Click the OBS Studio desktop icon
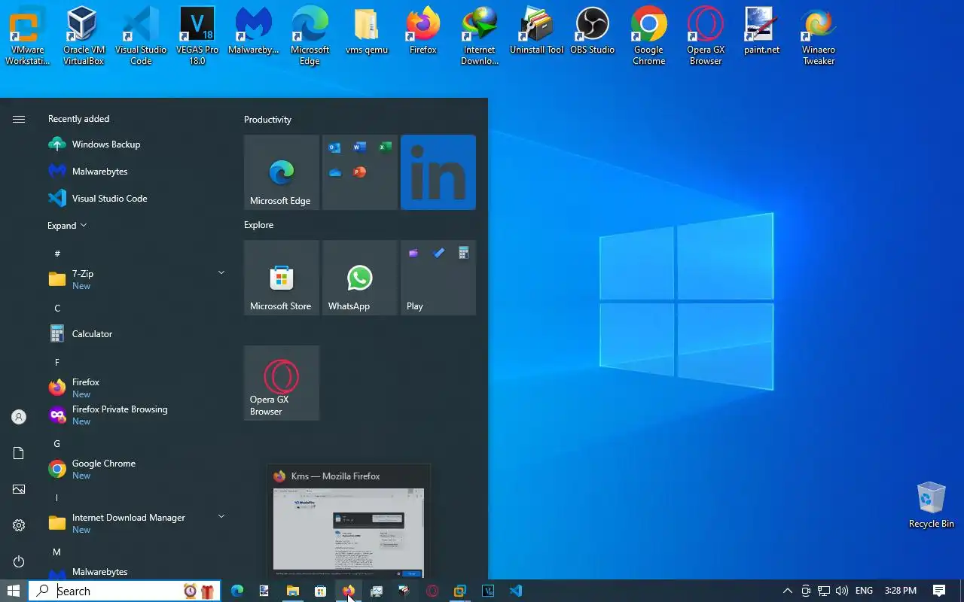The image size is (964, 602). (x=592, y=32)
